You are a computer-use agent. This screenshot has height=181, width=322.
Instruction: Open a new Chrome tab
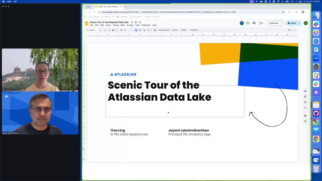pos(126,7)
